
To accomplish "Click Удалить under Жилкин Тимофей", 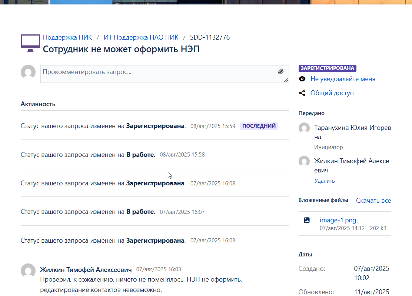I will coord(325,181).
